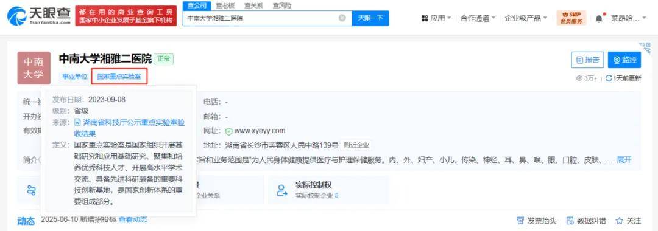Open the user account dropdown 莱昂哈…

629,18
